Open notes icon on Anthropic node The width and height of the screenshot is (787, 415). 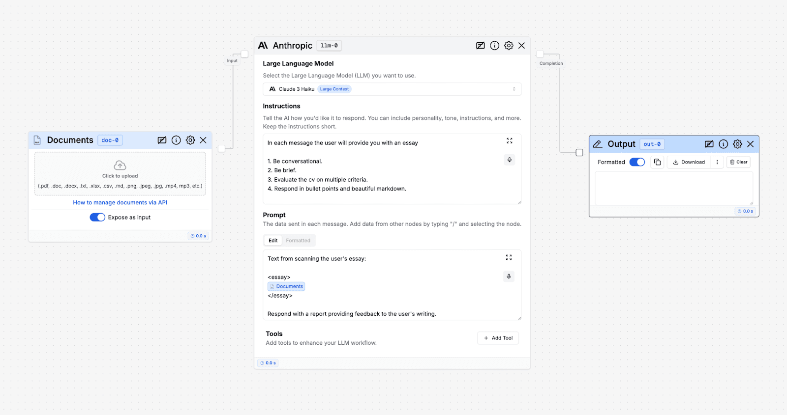[x=481, y=46]
